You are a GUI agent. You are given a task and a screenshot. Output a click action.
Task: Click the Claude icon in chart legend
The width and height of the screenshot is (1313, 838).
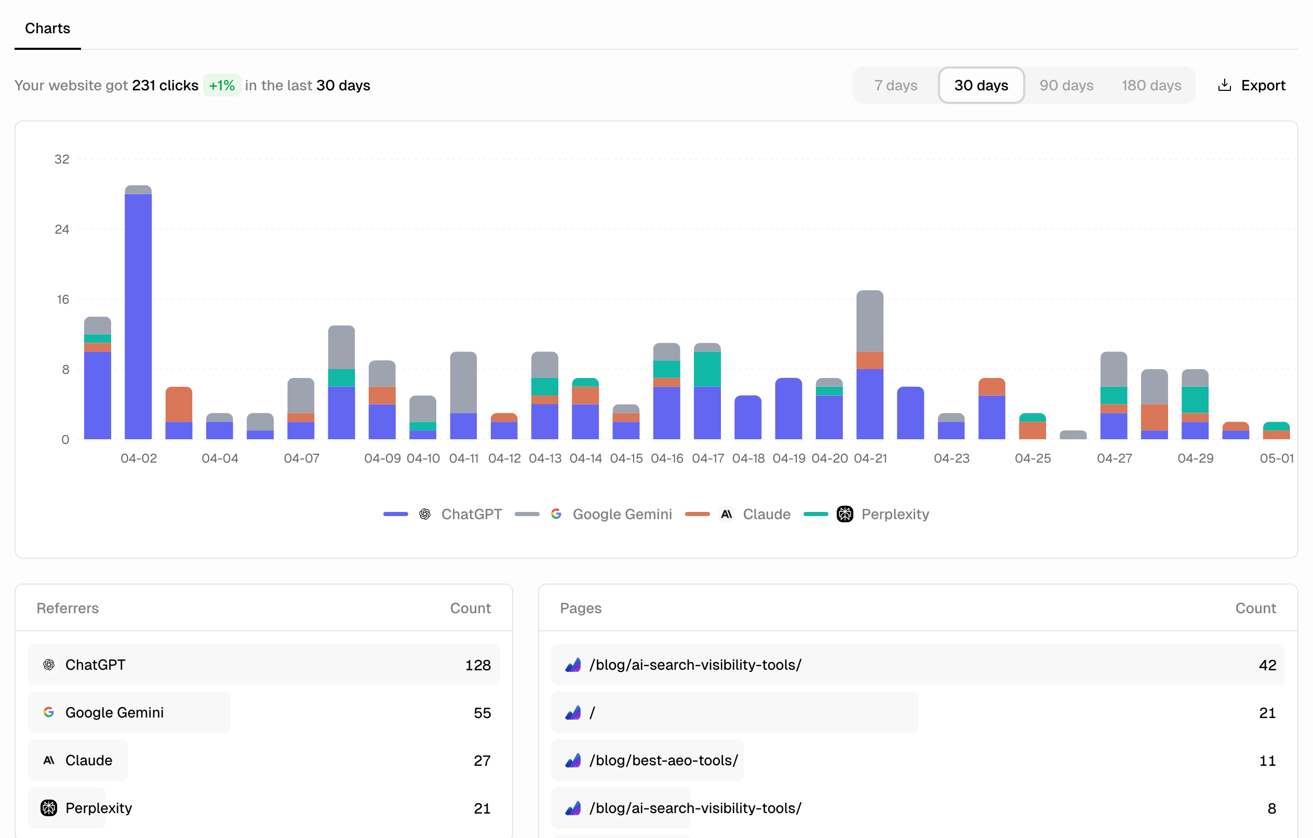(x=726, y=514)
